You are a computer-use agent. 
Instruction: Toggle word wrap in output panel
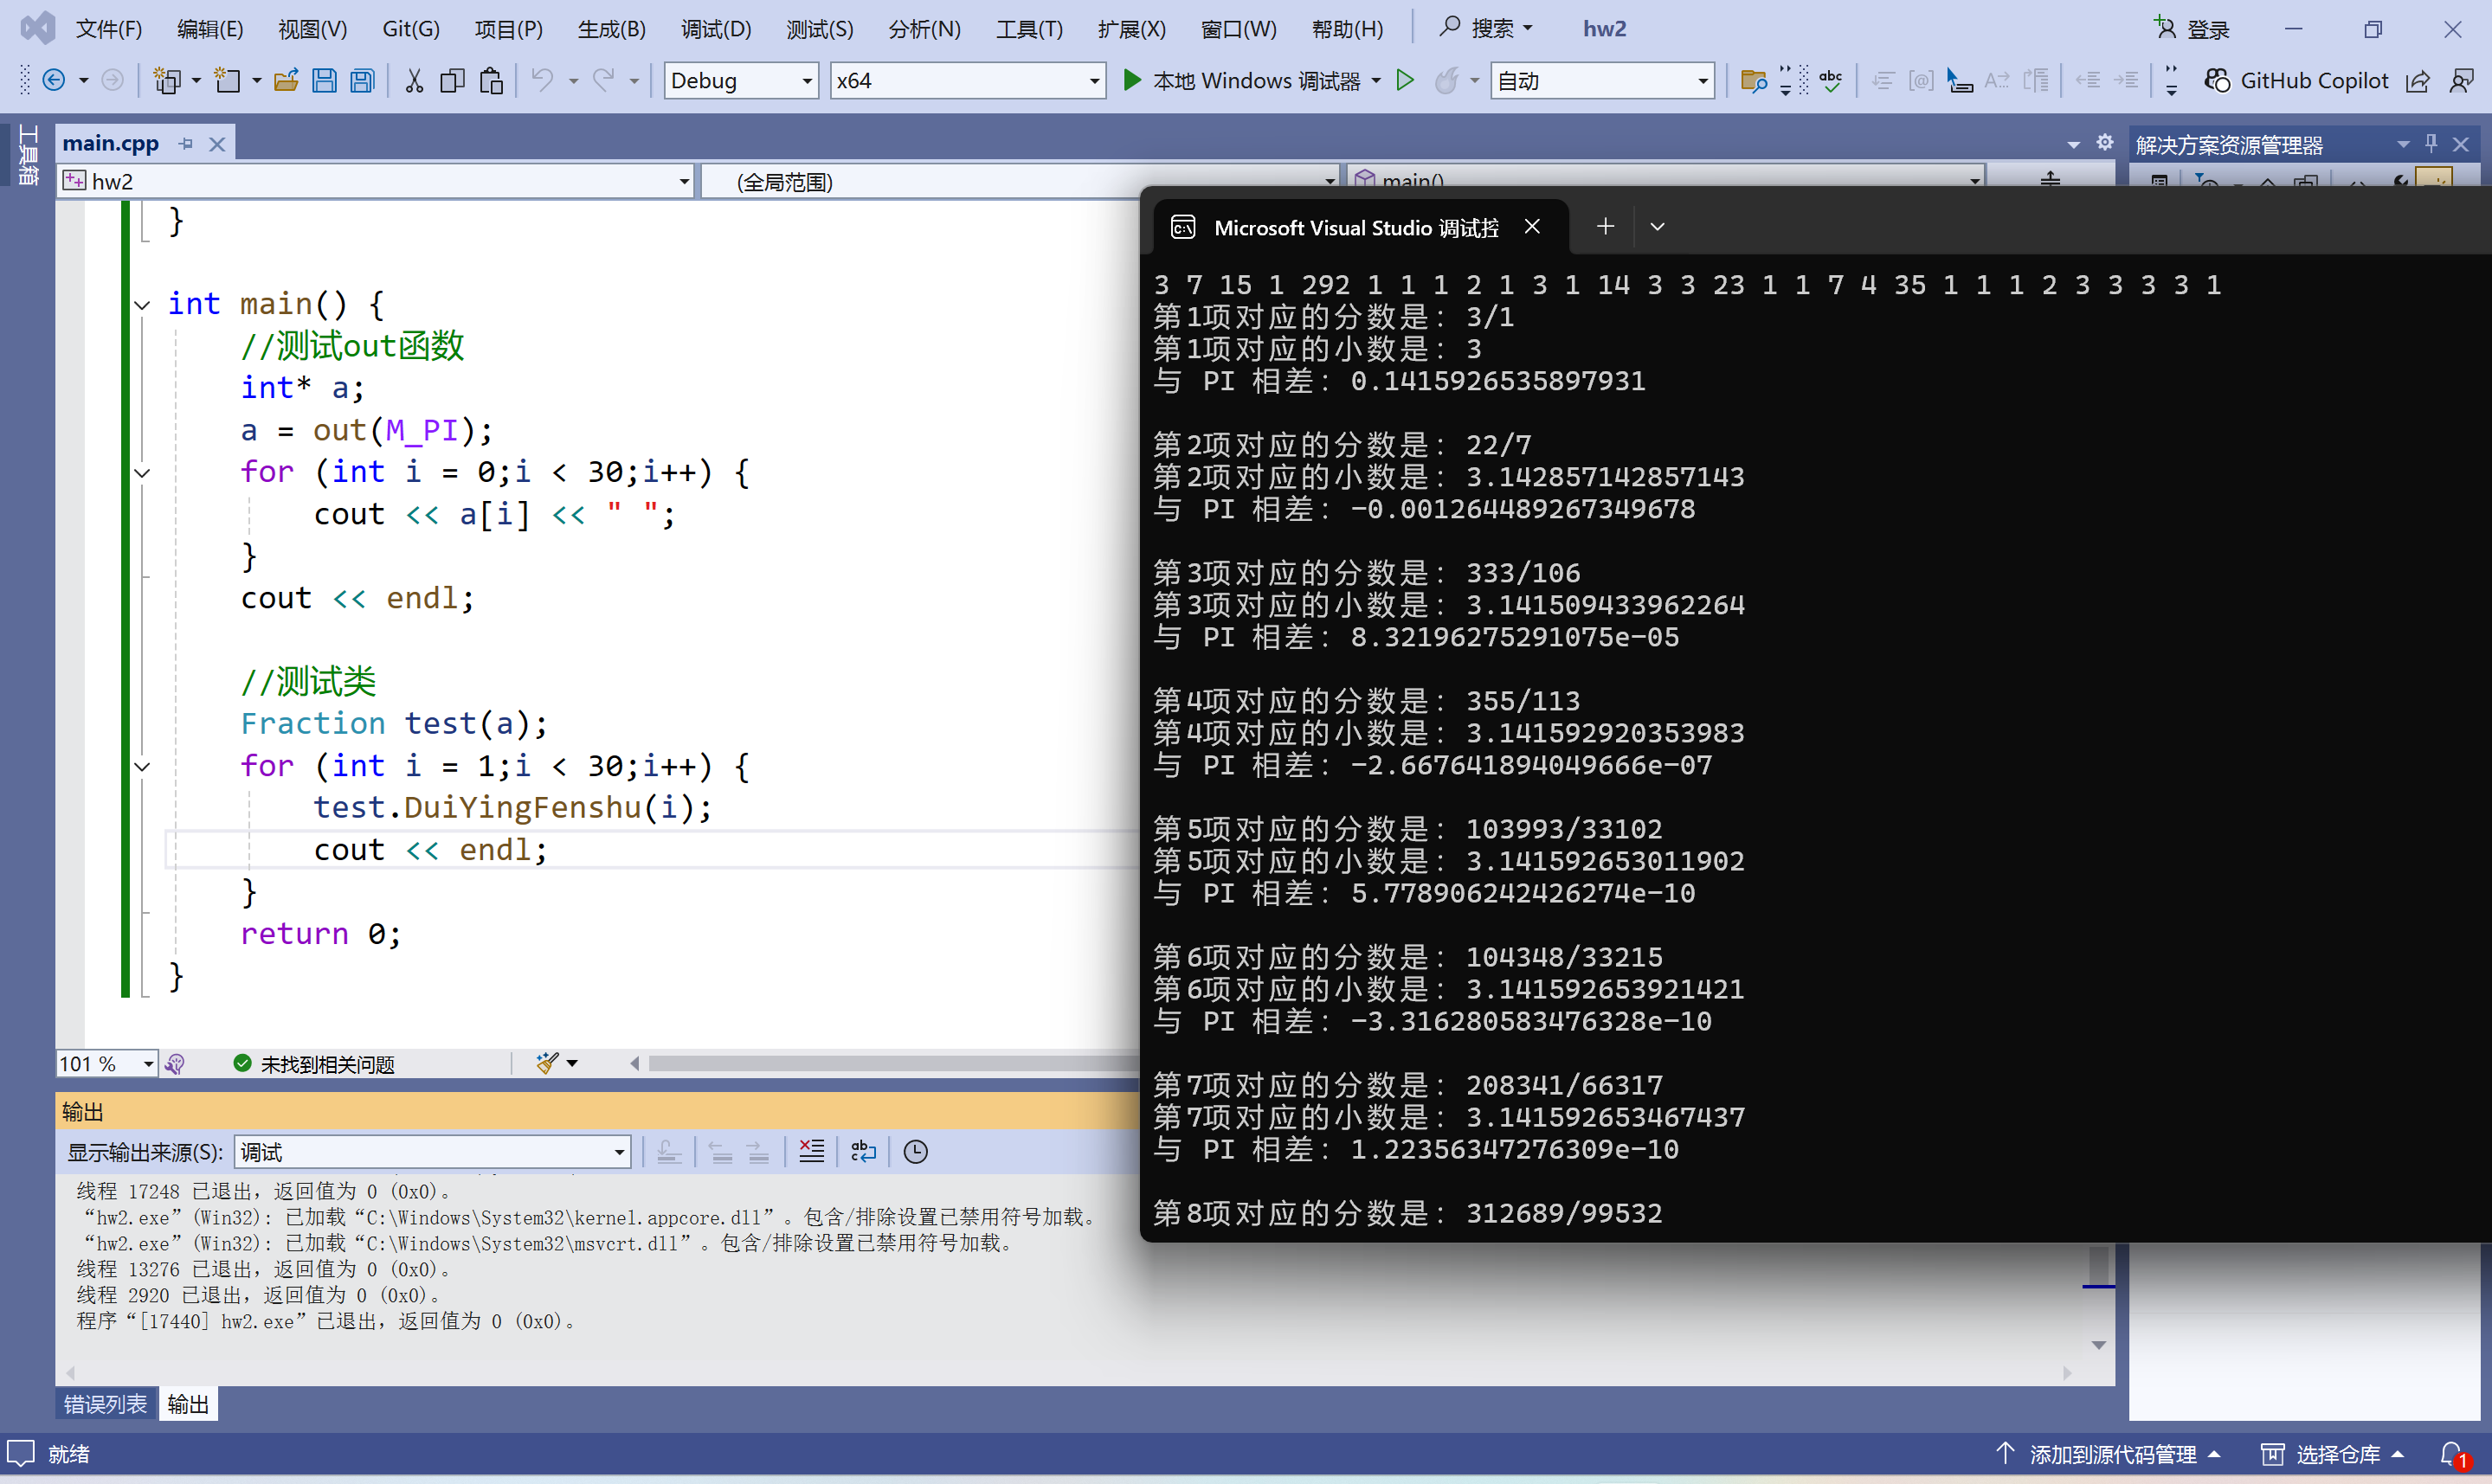coord(863,1152)
